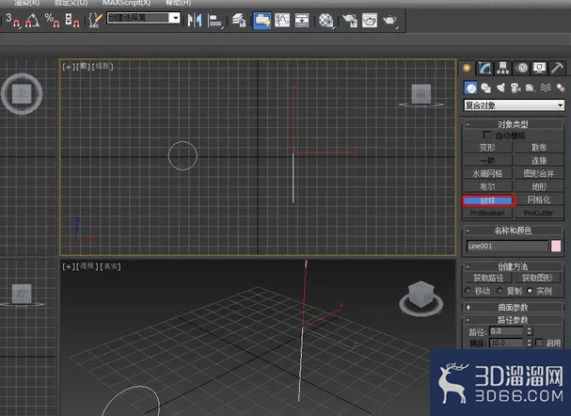Click the ProBoolean button

coord(487,213)
